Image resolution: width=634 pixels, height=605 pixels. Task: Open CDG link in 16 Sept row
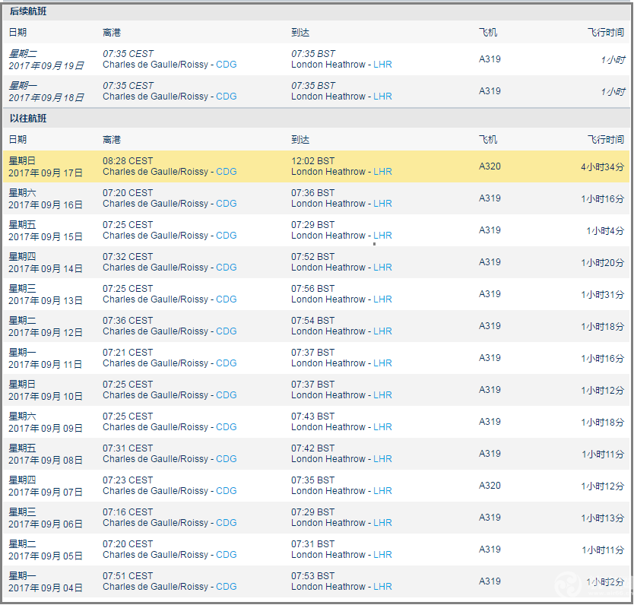click(x=226, y=204)
